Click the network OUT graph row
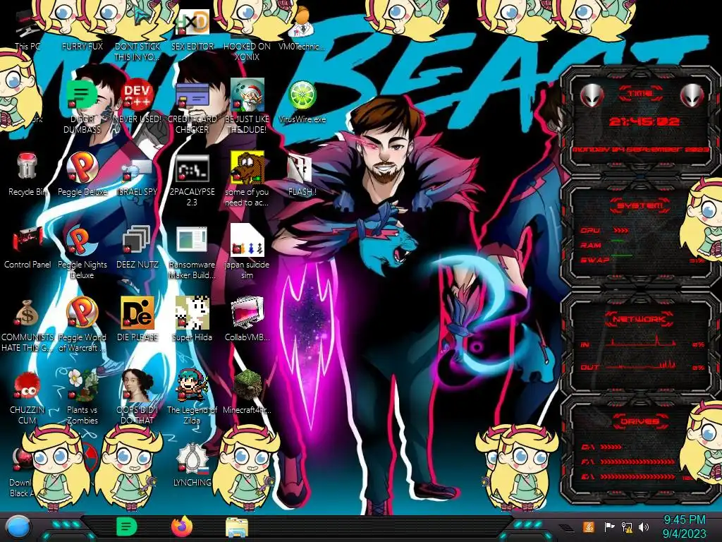 click(642, 366)
